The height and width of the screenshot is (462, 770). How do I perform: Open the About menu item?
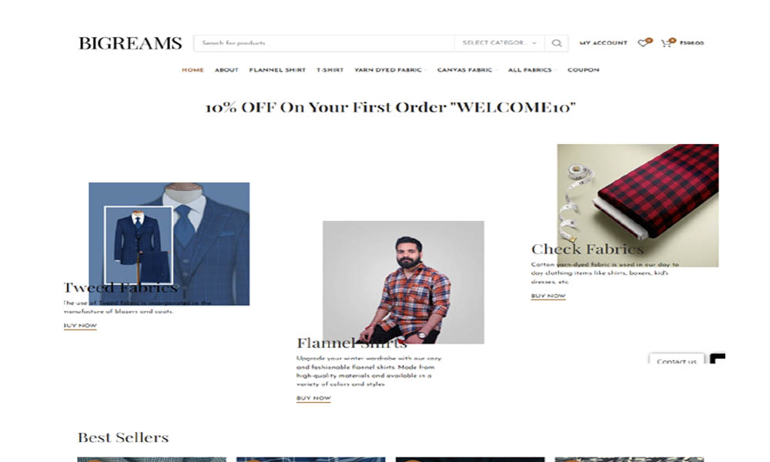(226, 70)
